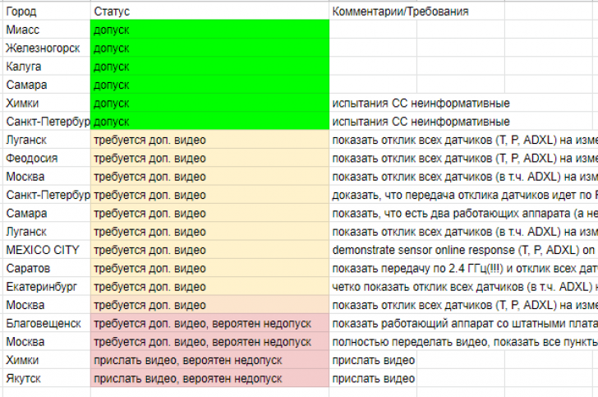Select the Феодосия city cell
This screenshot has width=598, height=397.
(x=47, y=158)
